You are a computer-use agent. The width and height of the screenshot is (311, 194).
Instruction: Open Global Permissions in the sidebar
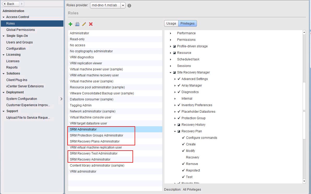click(x=20, y=30)
